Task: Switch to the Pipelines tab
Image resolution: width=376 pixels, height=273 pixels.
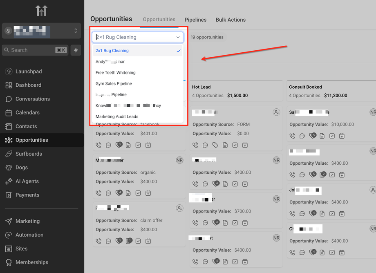Action: (195, 20)
